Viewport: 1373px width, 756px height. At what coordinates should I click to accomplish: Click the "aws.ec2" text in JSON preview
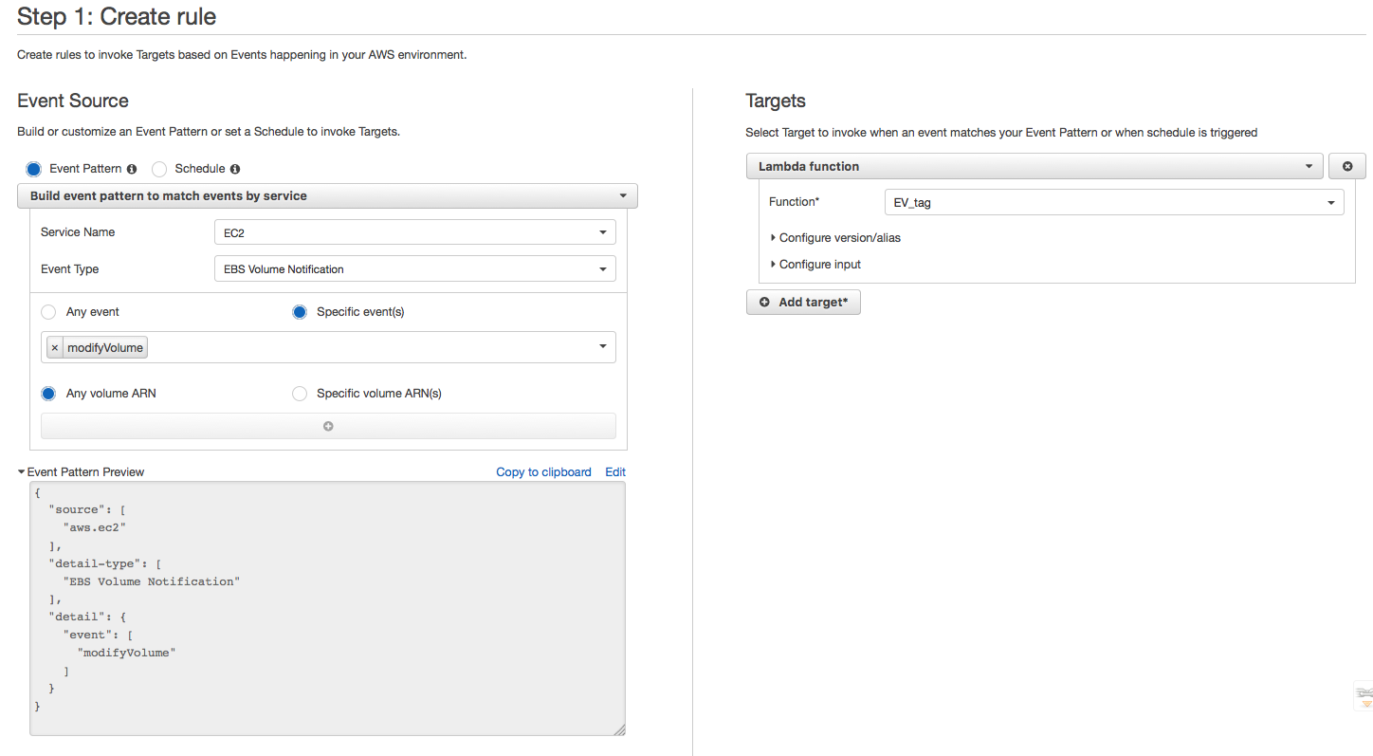(95, 527)
